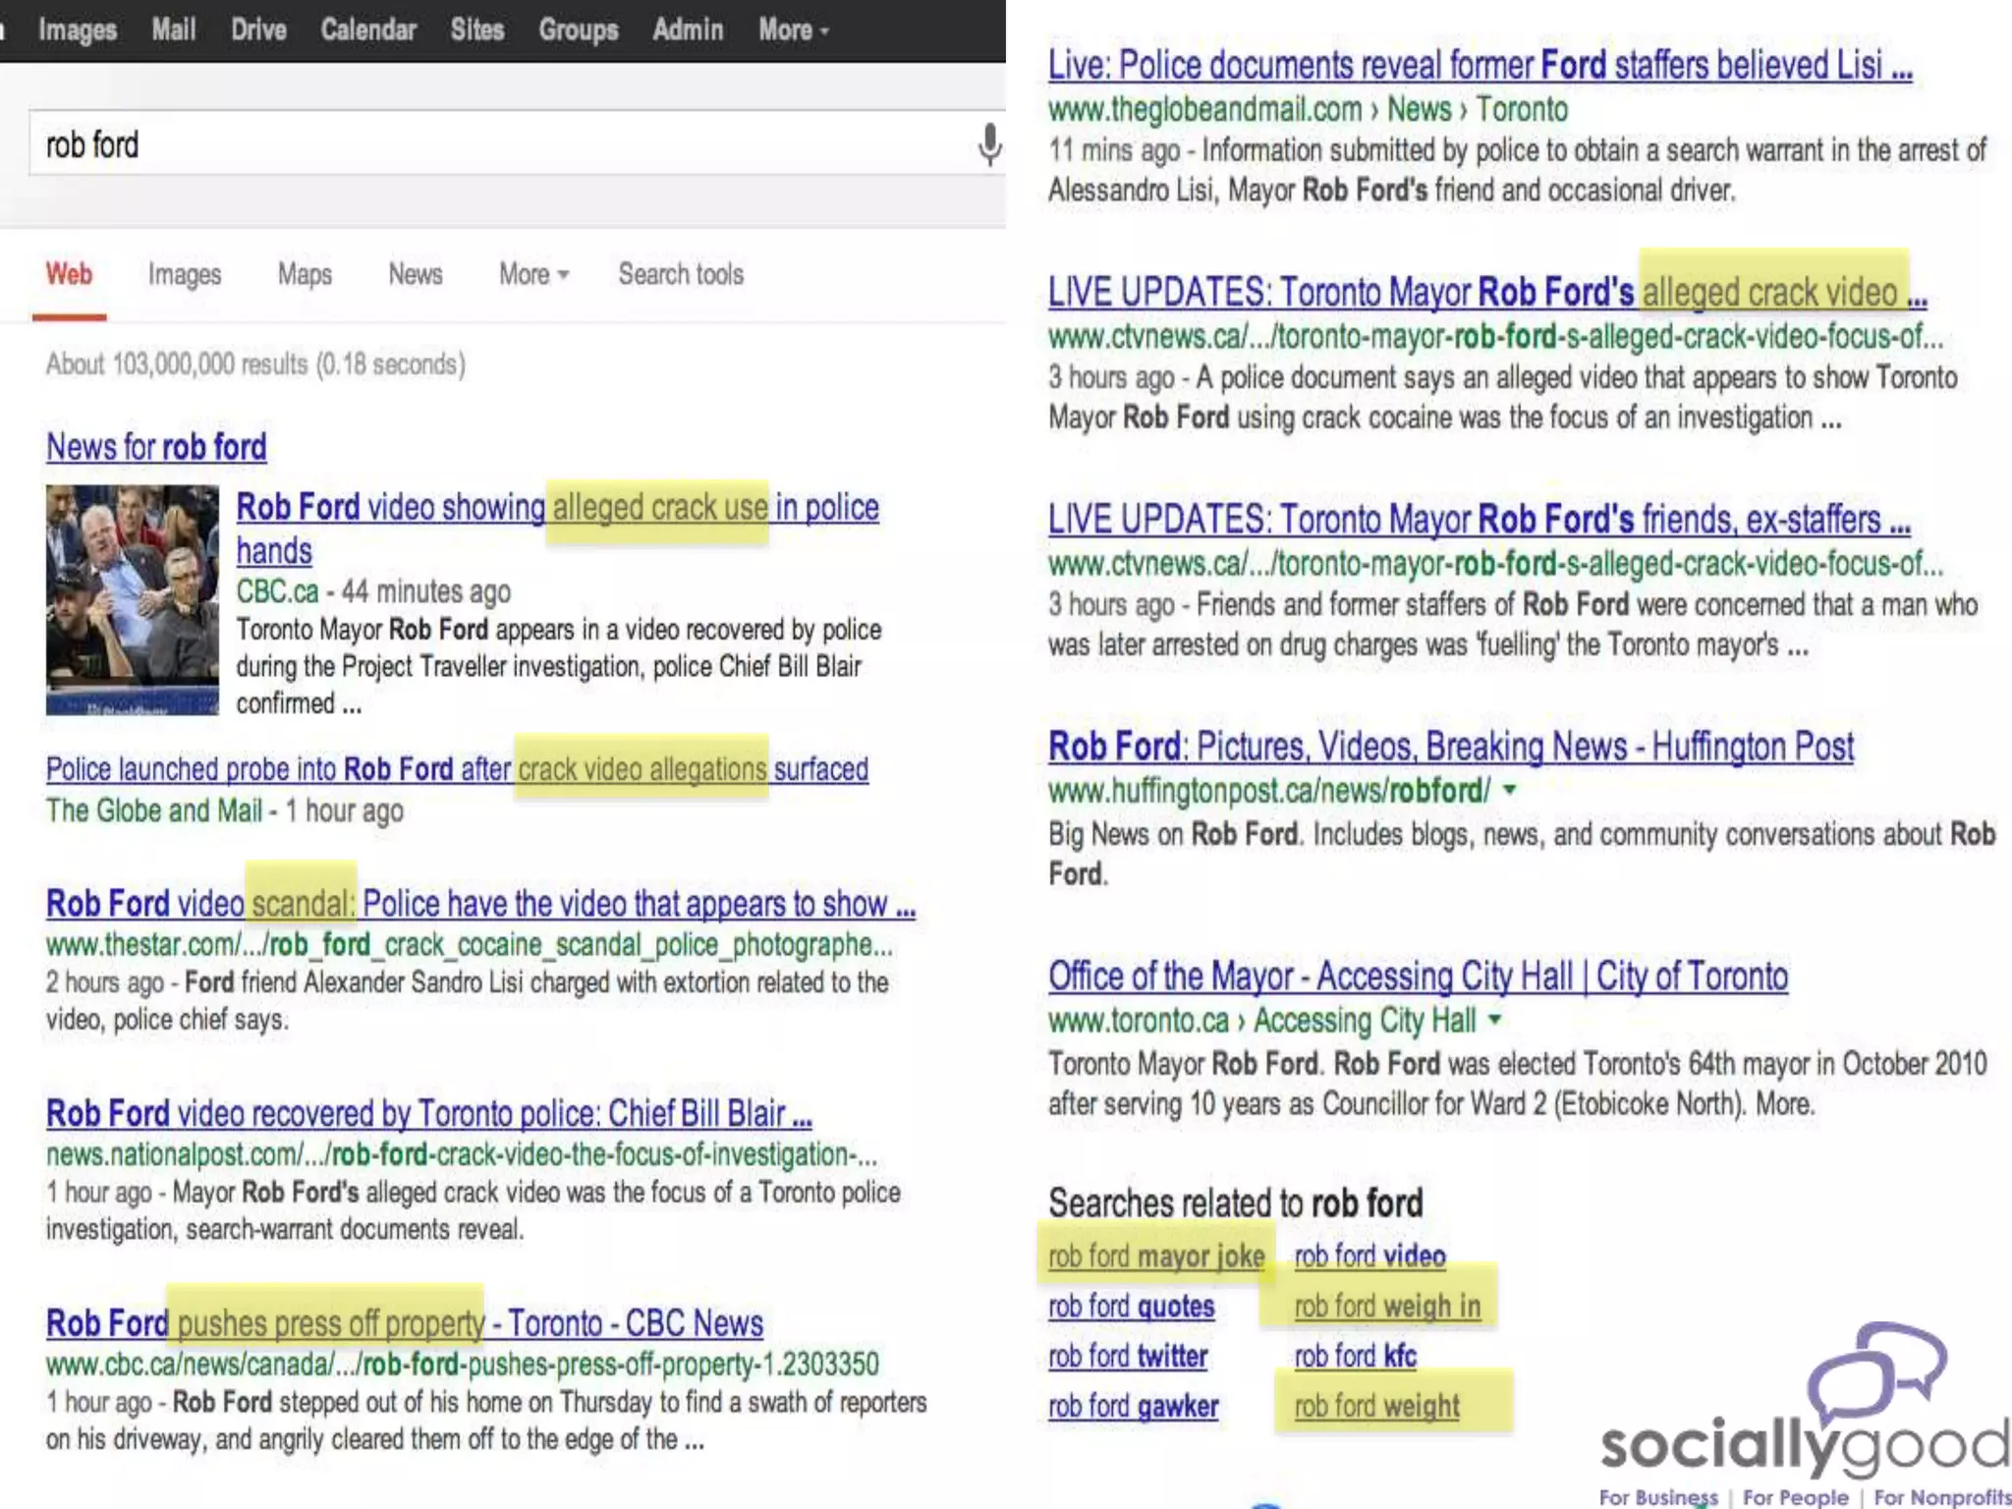
Task: Switch to the Images search tab
Action: coord(184,274)
